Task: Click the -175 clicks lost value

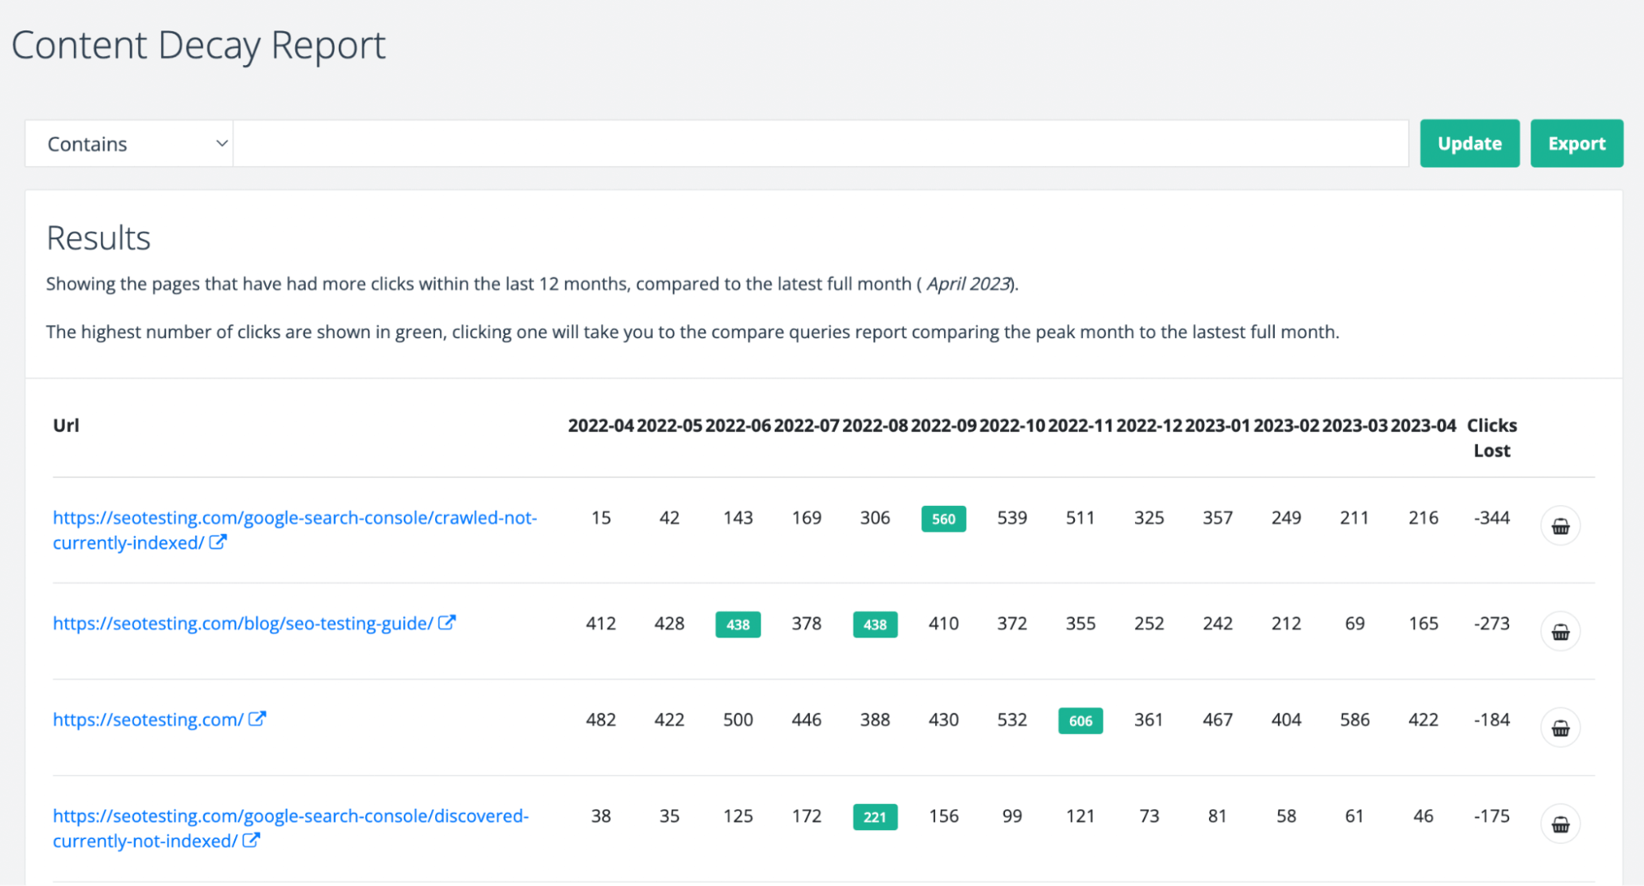Action: [1492, 816]
